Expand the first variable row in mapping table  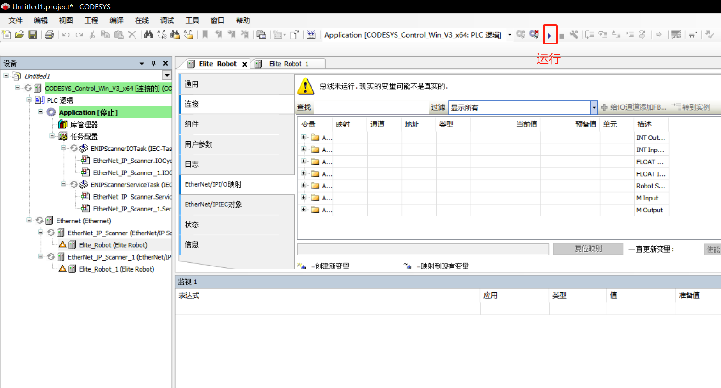pyautogui.click(x=303, y=137)
